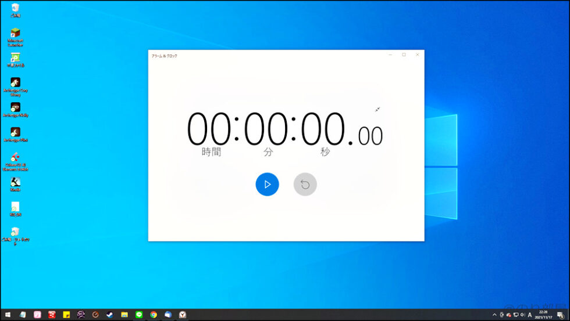The height and width of the screenshot is (321, 570).
Task: Click the small hundredths digits of the stopwatch
Action: 370,136
